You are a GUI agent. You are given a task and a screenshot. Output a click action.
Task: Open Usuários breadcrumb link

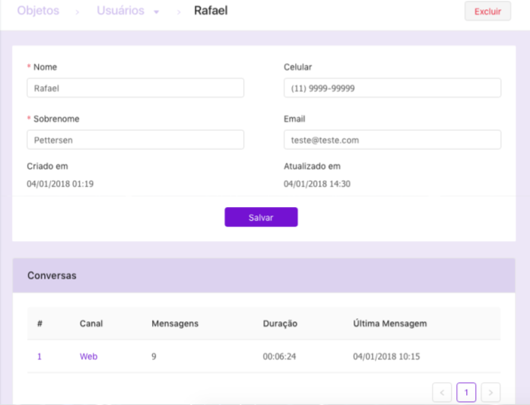point(121,11)
